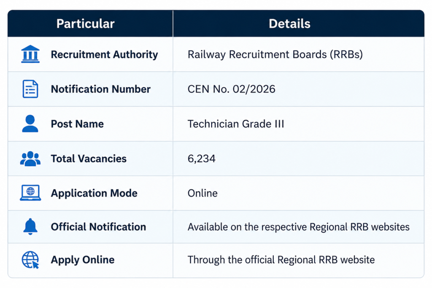432x288 pixels.
Task: Click the Online application mode value
Action: click(202, 193)
